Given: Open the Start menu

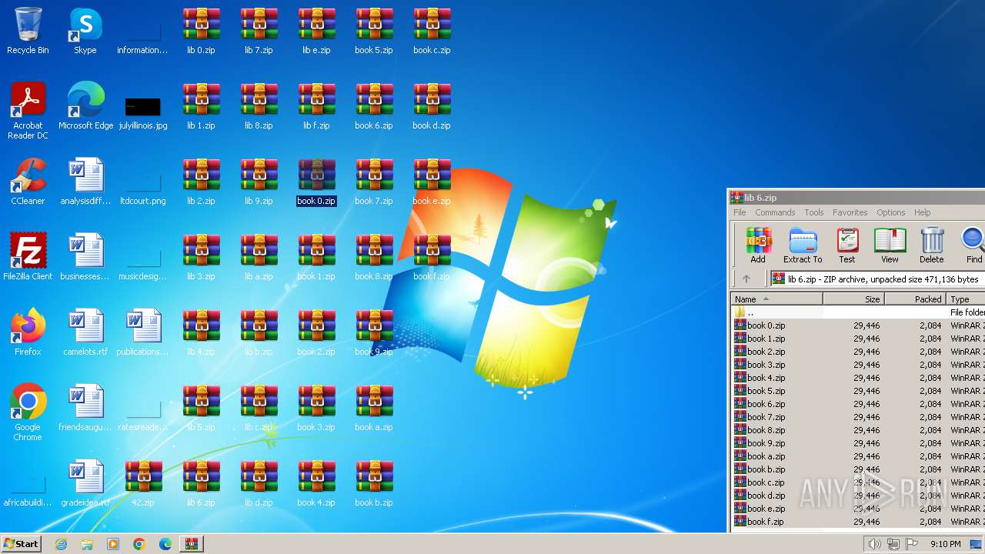Looking at the screenshot, I should click(x=21, y=543).
